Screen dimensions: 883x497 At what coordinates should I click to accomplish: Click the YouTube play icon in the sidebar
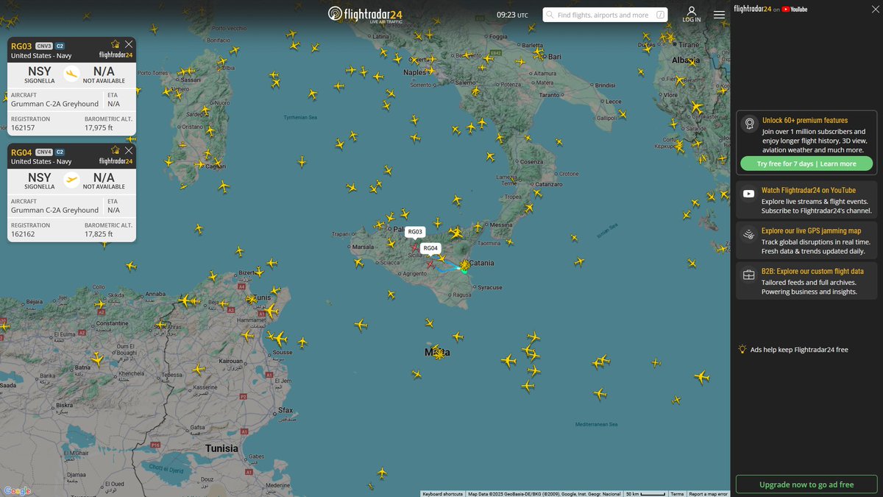tap(748, 194)
